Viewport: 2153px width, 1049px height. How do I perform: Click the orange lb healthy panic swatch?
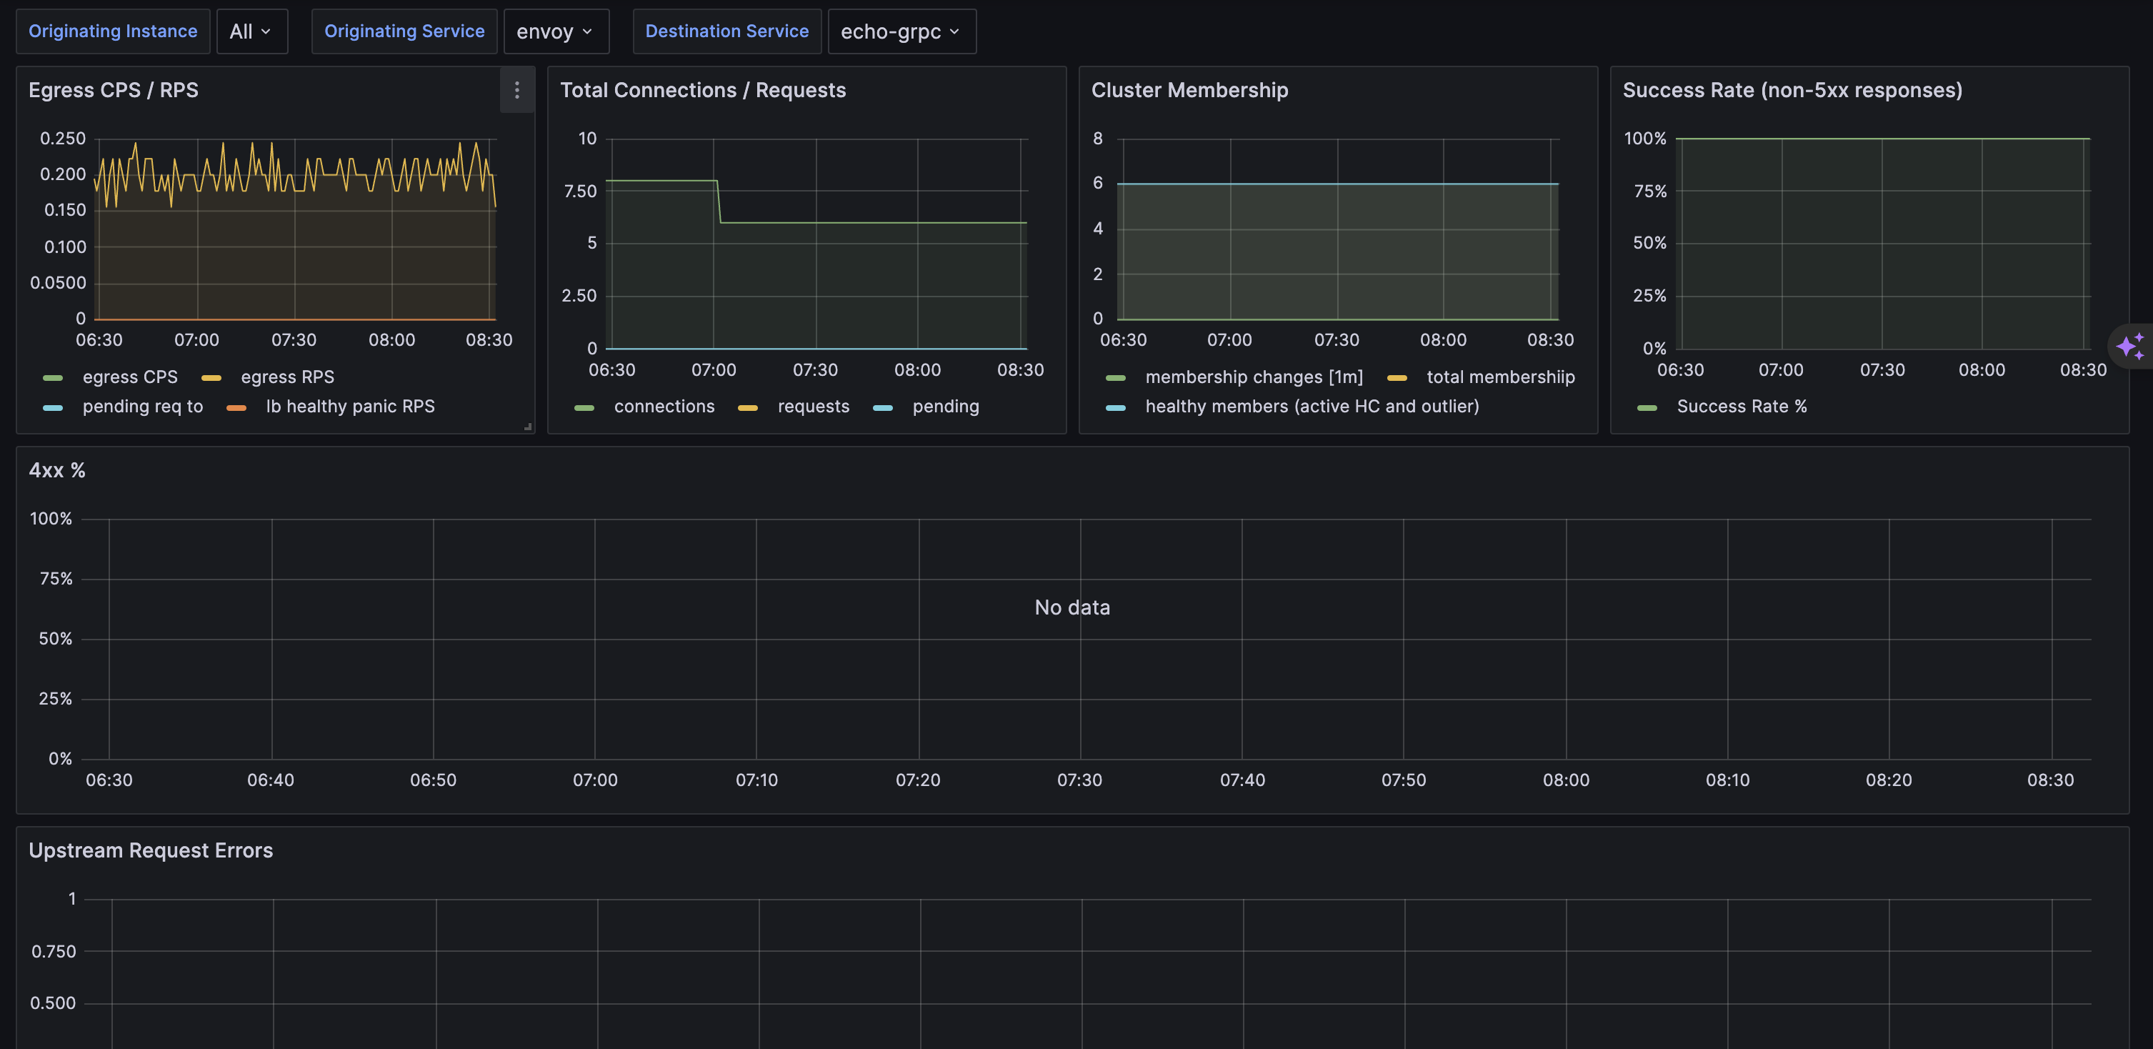tap(236, 408)
